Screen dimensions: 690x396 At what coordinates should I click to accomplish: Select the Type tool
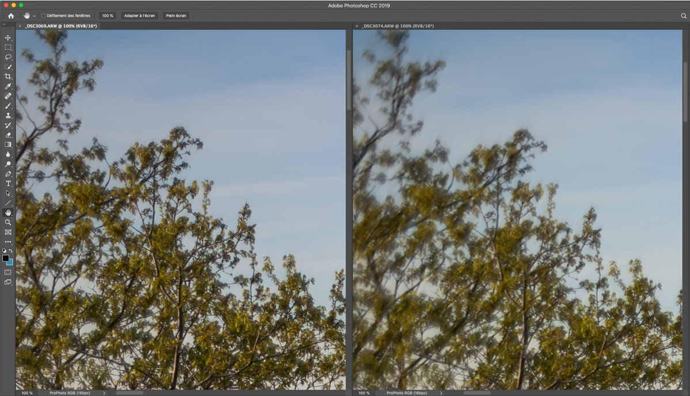point(8,184)
